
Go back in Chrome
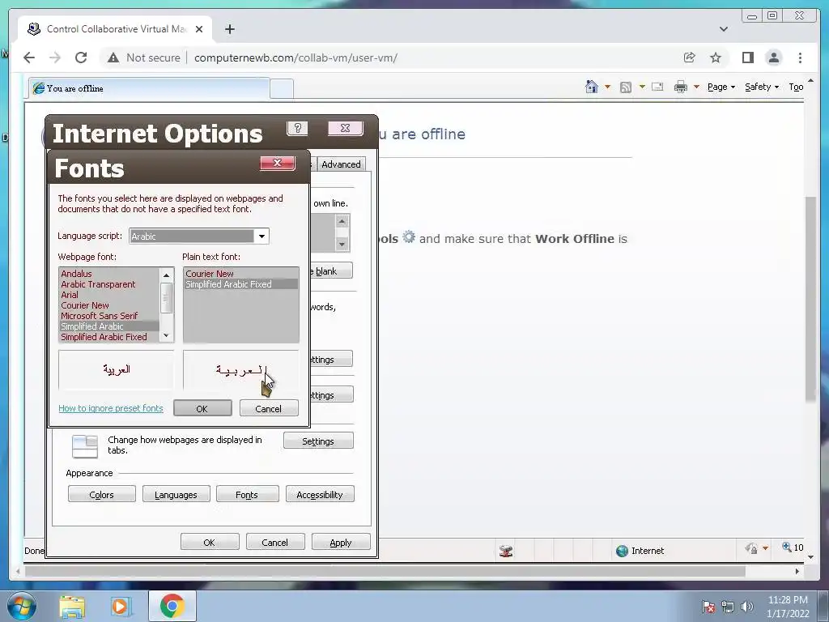point(29,58)
